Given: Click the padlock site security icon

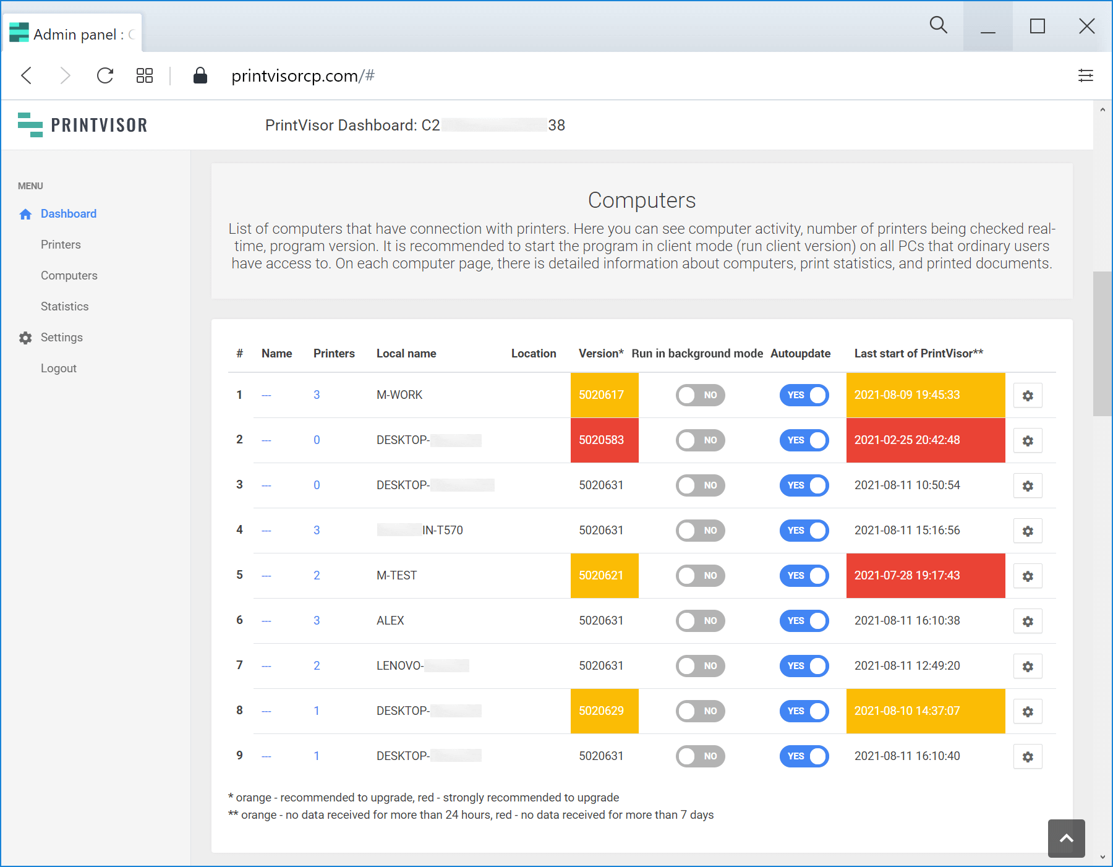Looking at the screenshot, I should [200, 76].
